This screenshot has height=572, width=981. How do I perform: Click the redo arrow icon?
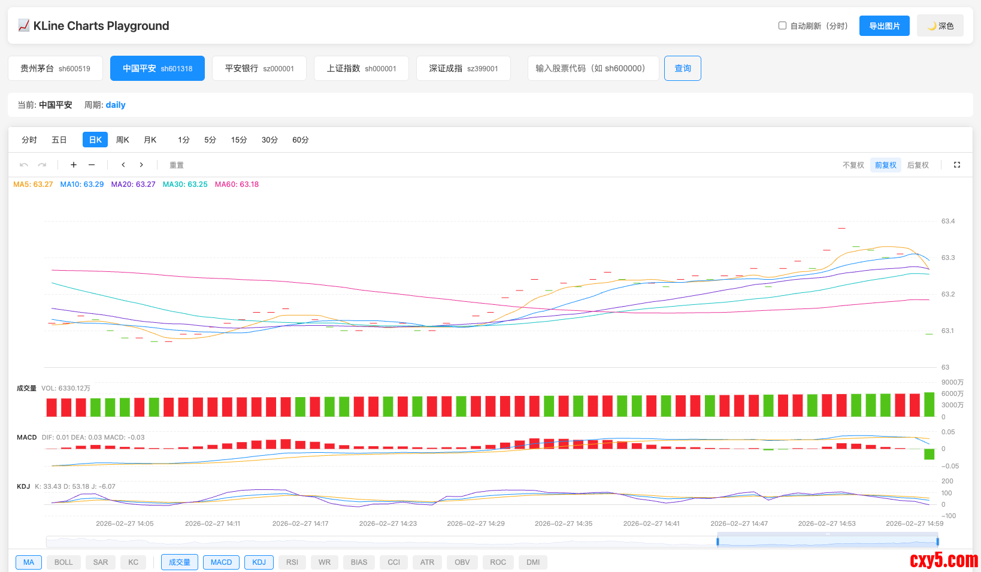[42, 165]
